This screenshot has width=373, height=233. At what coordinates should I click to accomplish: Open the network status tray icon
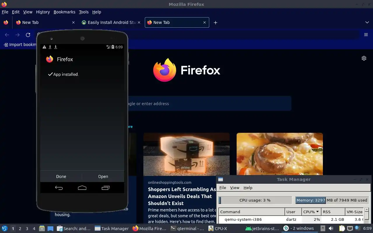click(350, 228)
